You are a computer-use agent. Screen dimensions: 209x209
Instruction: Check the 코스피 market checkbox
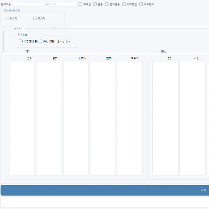coord(7,18)
